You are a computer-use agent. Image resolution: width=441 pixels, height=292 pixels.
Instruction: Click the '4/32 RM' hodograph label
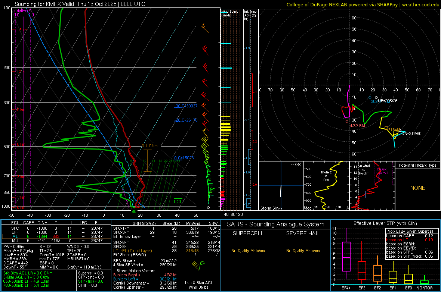click(357, 126)
